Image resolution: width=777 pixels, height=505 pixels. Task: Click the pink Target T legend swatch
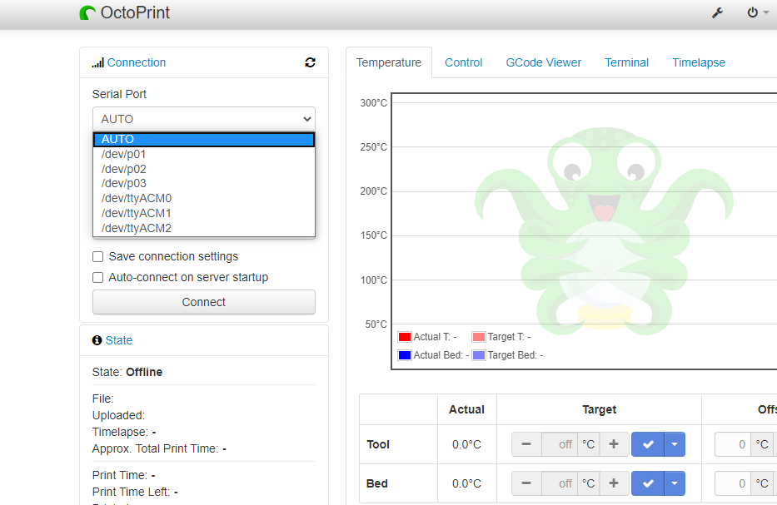click(479, 337)
